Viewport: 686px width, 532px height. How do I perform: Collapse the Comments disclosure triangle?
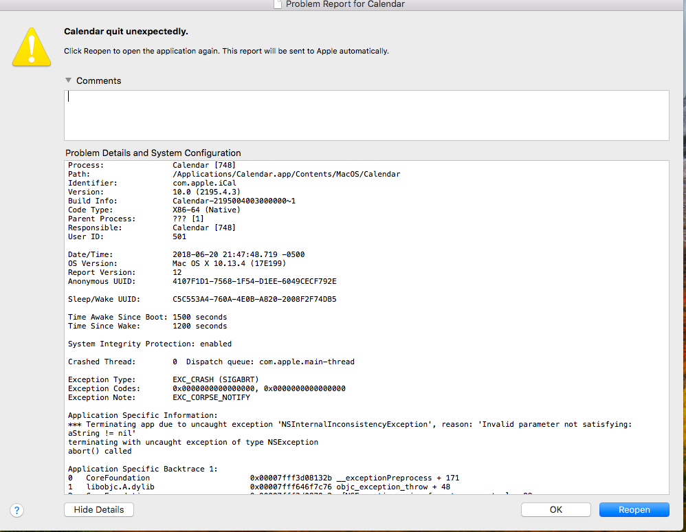pyautogui.click(x=68, y=80)
